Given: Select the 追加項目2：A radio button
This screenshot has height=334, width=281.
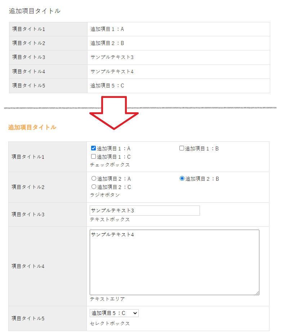Looking at the screenshot, I should [x=94, y=178].
